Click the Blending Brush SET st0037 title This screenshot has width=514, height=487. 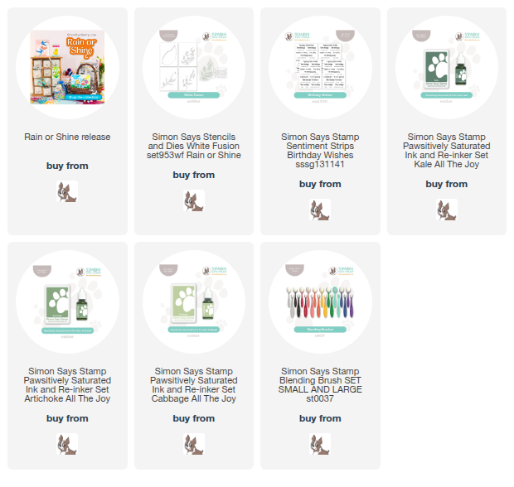click(320, 385)
